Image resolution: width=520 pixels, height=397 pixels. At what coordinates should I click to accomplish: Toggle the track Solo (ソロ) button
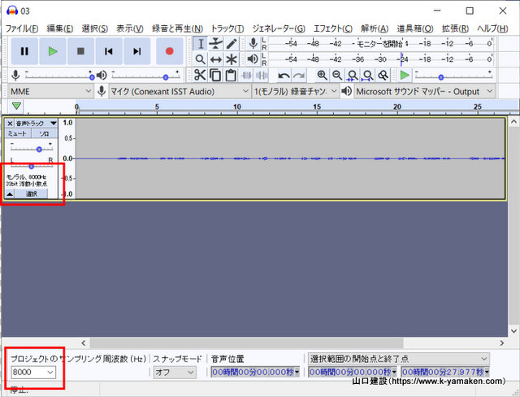click(x=45, y=133)
